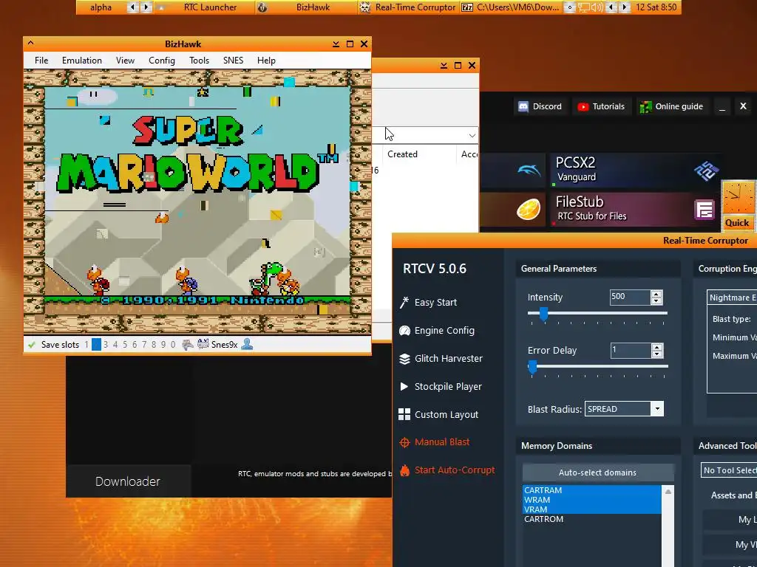Launch FileStub RTC Stub for Files
Image resolution: width=757 pixels, height=567 pixels.
coord(636,210)
